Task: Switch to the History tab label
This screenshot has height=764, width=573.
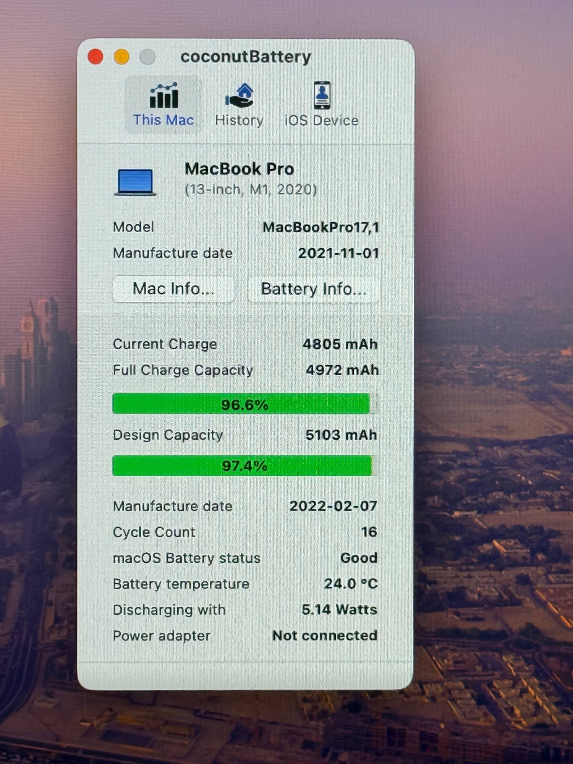Action: (239, 121)
